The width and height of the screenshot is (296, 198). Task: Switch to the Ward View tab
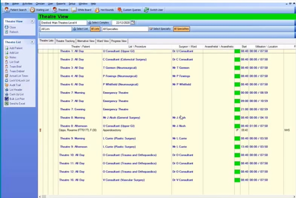pyautogui.click(x=103, y=41)
